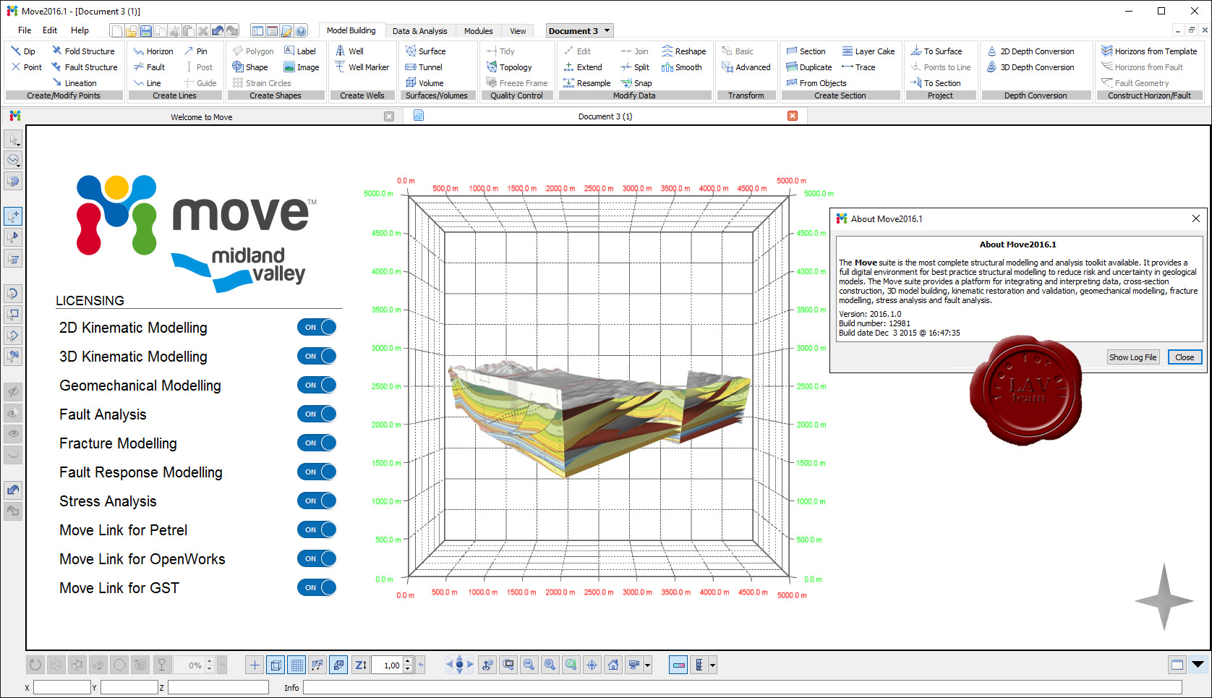1212x698 pixels.
Task: Click the X coordinate input field
Action: click(62, 687)
